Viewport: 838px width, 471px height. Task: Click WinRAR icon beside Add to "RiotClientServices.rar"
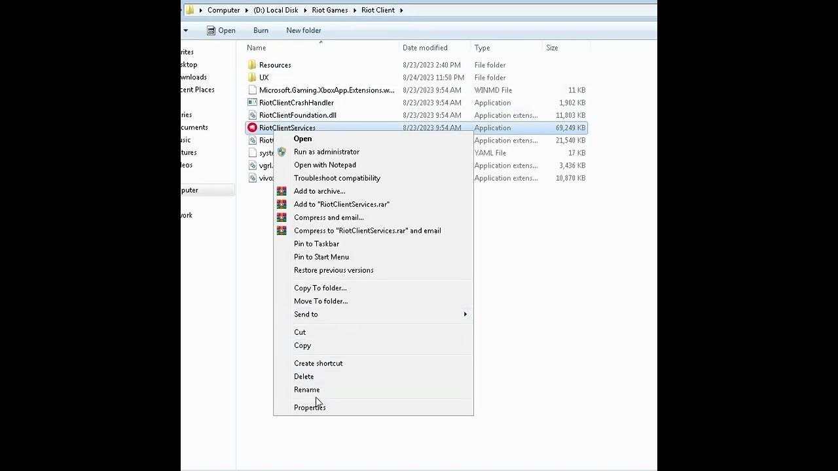point(282,204)
